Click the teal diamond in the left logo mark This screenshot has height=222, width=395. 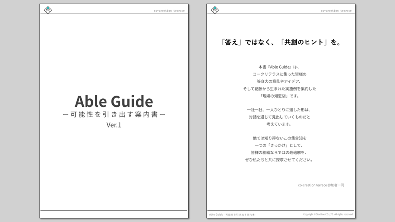tap(48, 8)
